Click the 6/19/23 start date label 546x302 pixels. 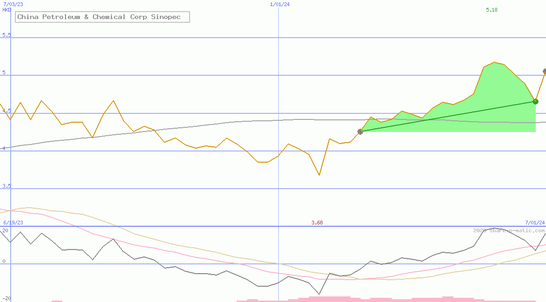(x=13, y=223)
